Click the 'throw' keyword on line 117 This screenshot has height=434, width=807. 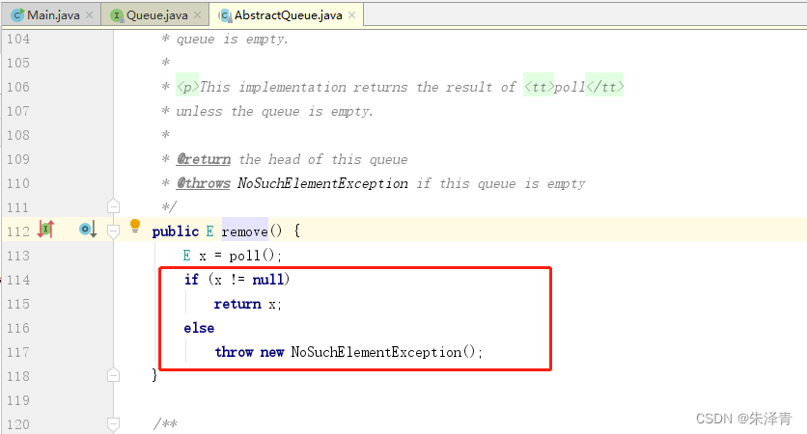coord(234,352)
